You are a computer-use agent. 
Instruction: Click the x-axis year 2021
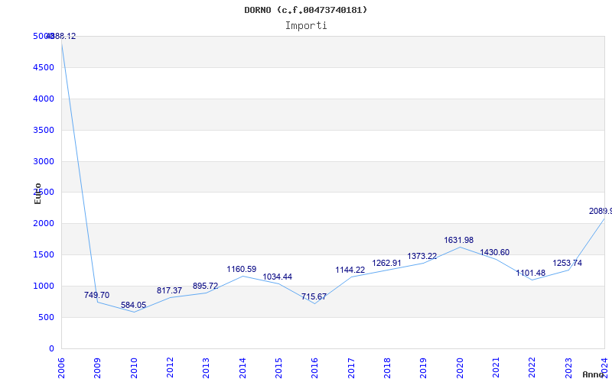click(496, 368)
